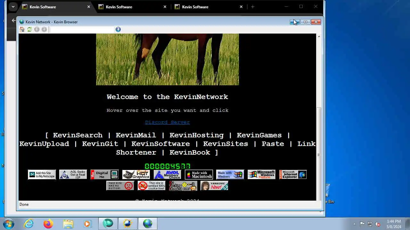The height and width of the screenshot is (230, 410).
Task: Switch to the Kevin Browser globe taskbar item
Action: (148, 224)
